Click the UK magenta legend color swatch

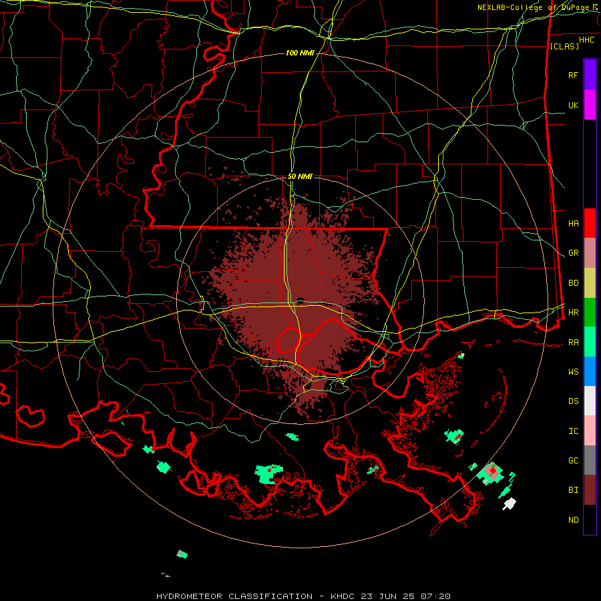(x=590, y=105)
